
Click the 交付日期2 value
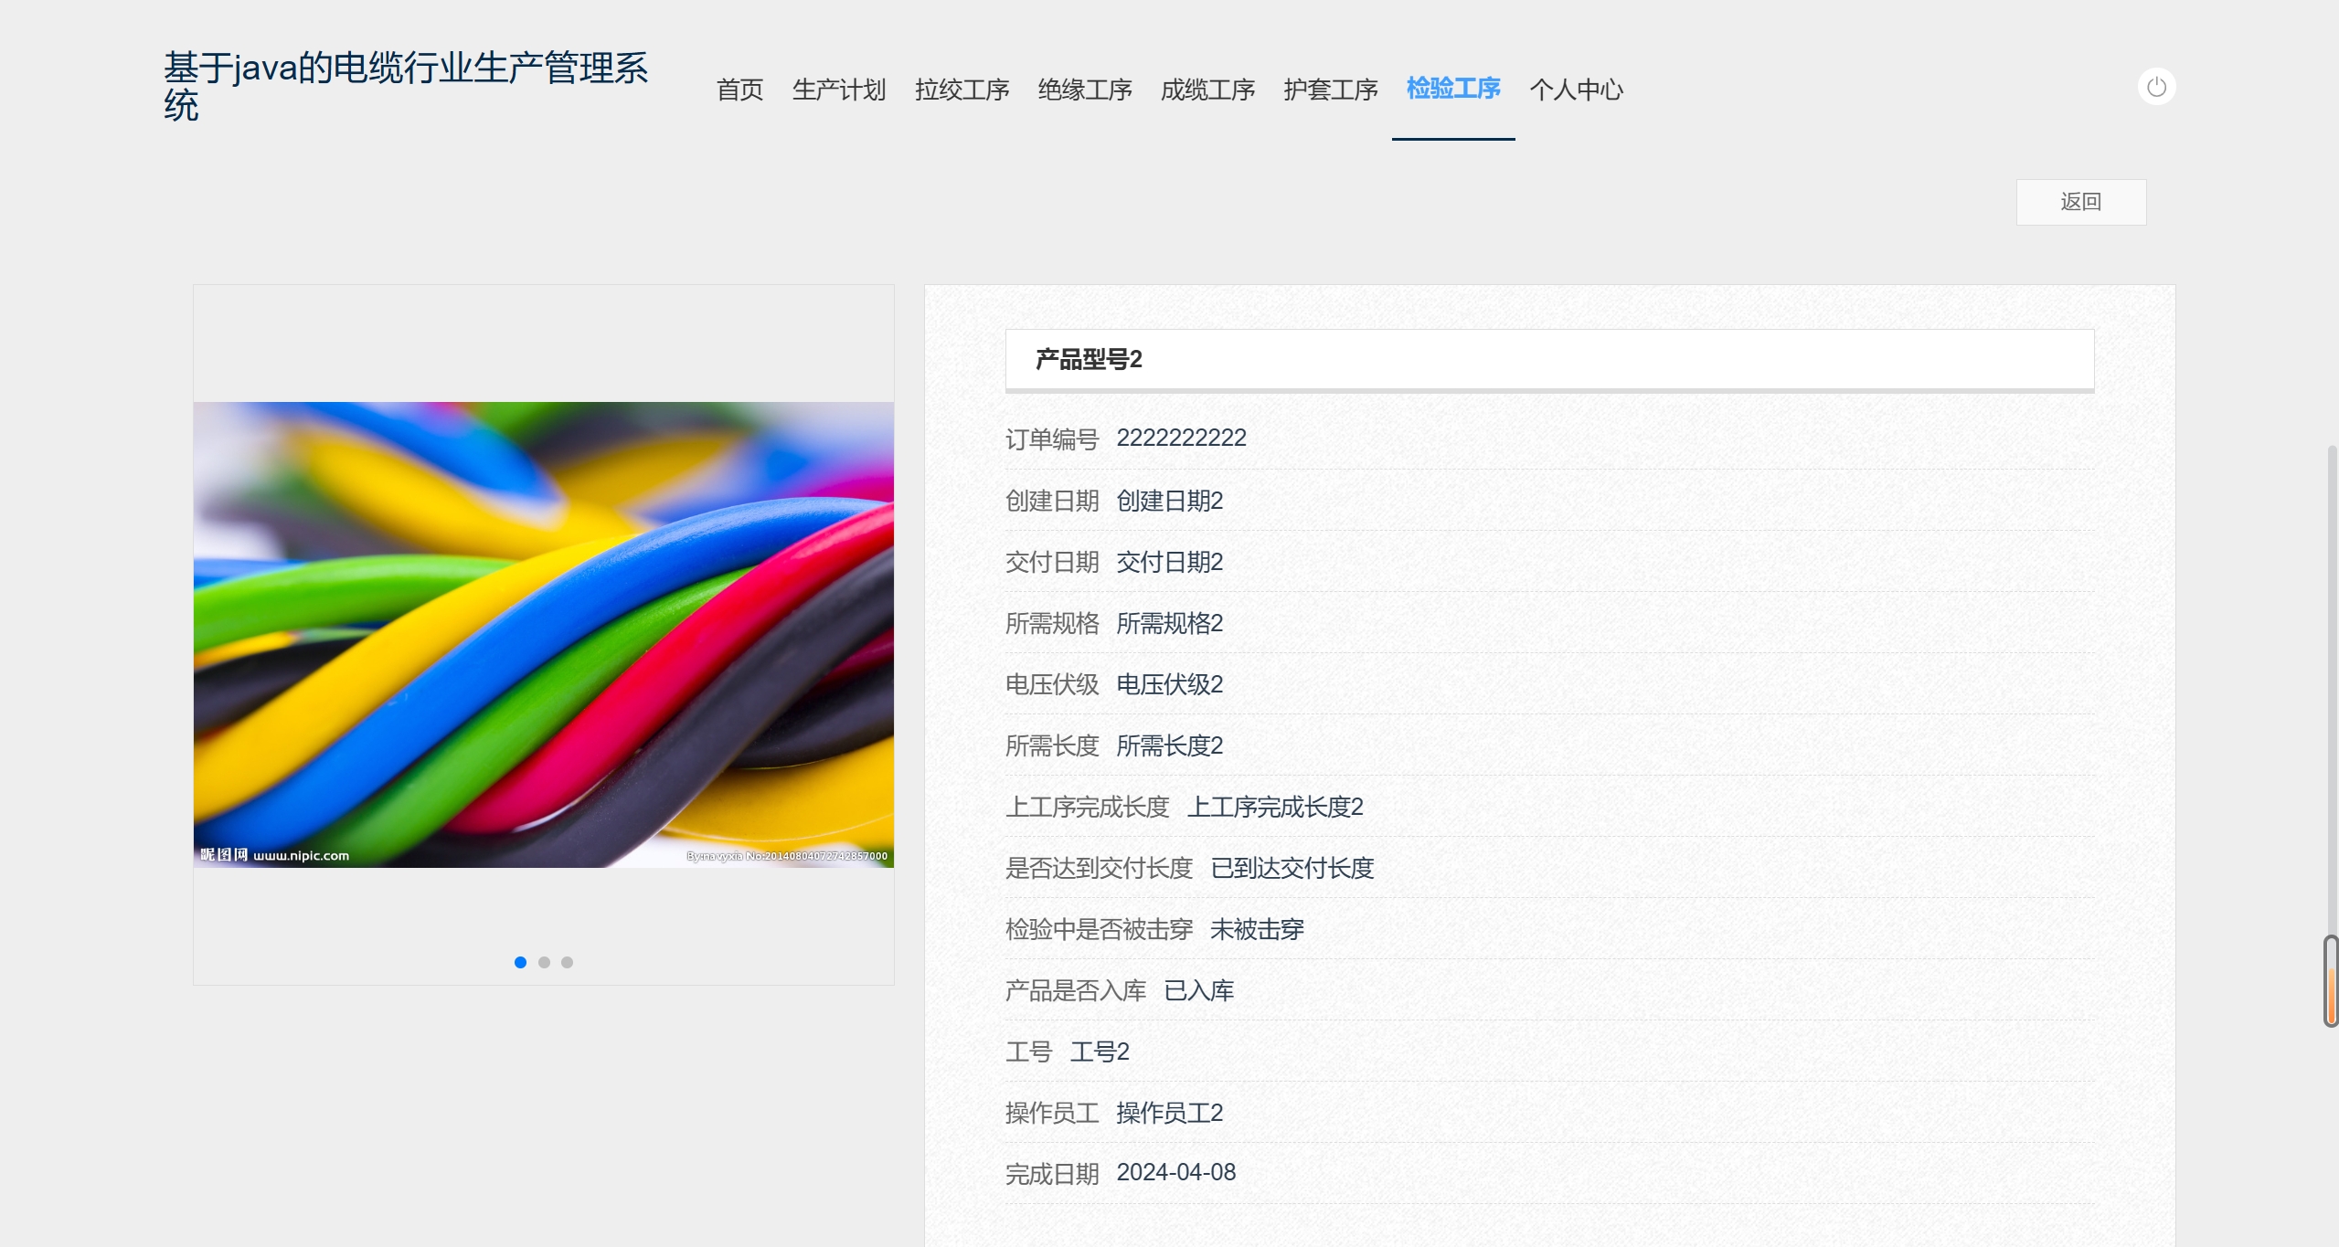(1169, 562)
